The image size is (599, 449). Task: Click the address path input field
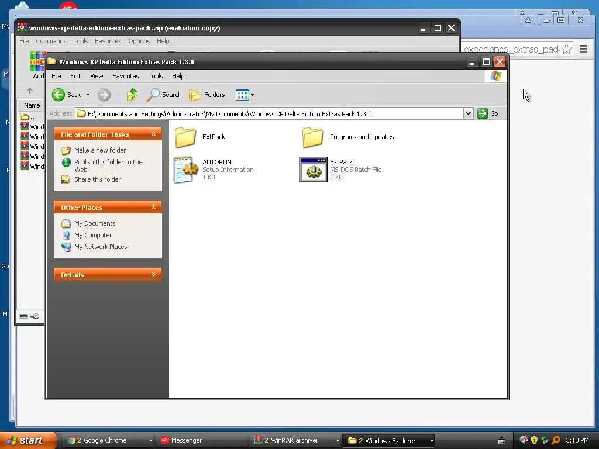(x=269, y=114)
